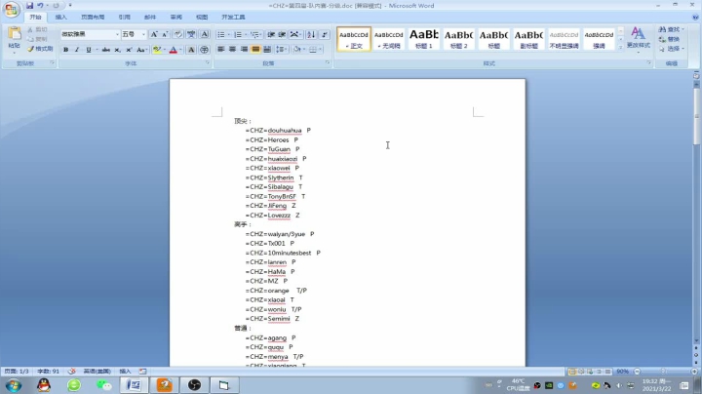Toggle Underline formatting
This screenshot has width=702, height=394.
[88, 50]
